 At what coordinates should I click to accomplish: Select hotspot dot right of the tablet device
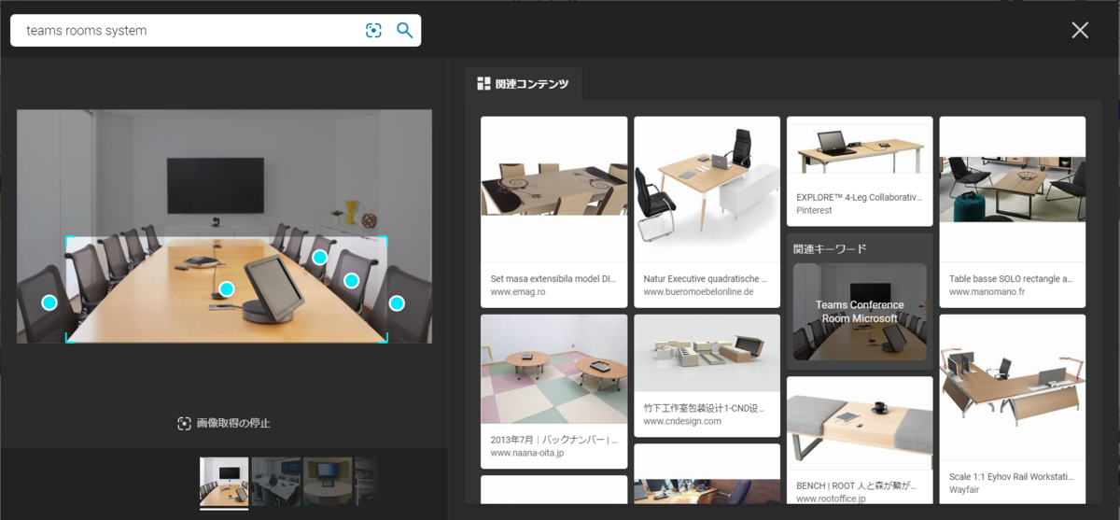(352, 280)
